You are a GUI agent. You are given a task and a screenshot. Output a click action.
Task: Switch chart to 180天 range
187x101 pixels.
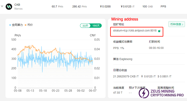click(x=96, y=26)
